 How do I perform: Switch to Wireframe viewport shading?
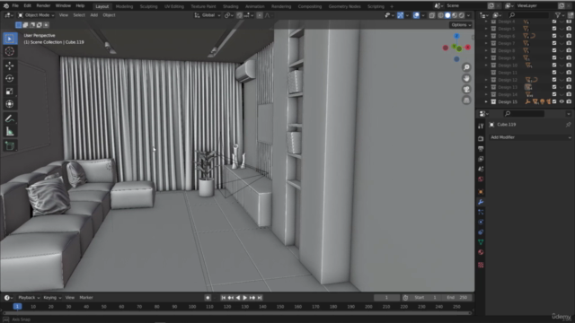[x=441, y=15]
